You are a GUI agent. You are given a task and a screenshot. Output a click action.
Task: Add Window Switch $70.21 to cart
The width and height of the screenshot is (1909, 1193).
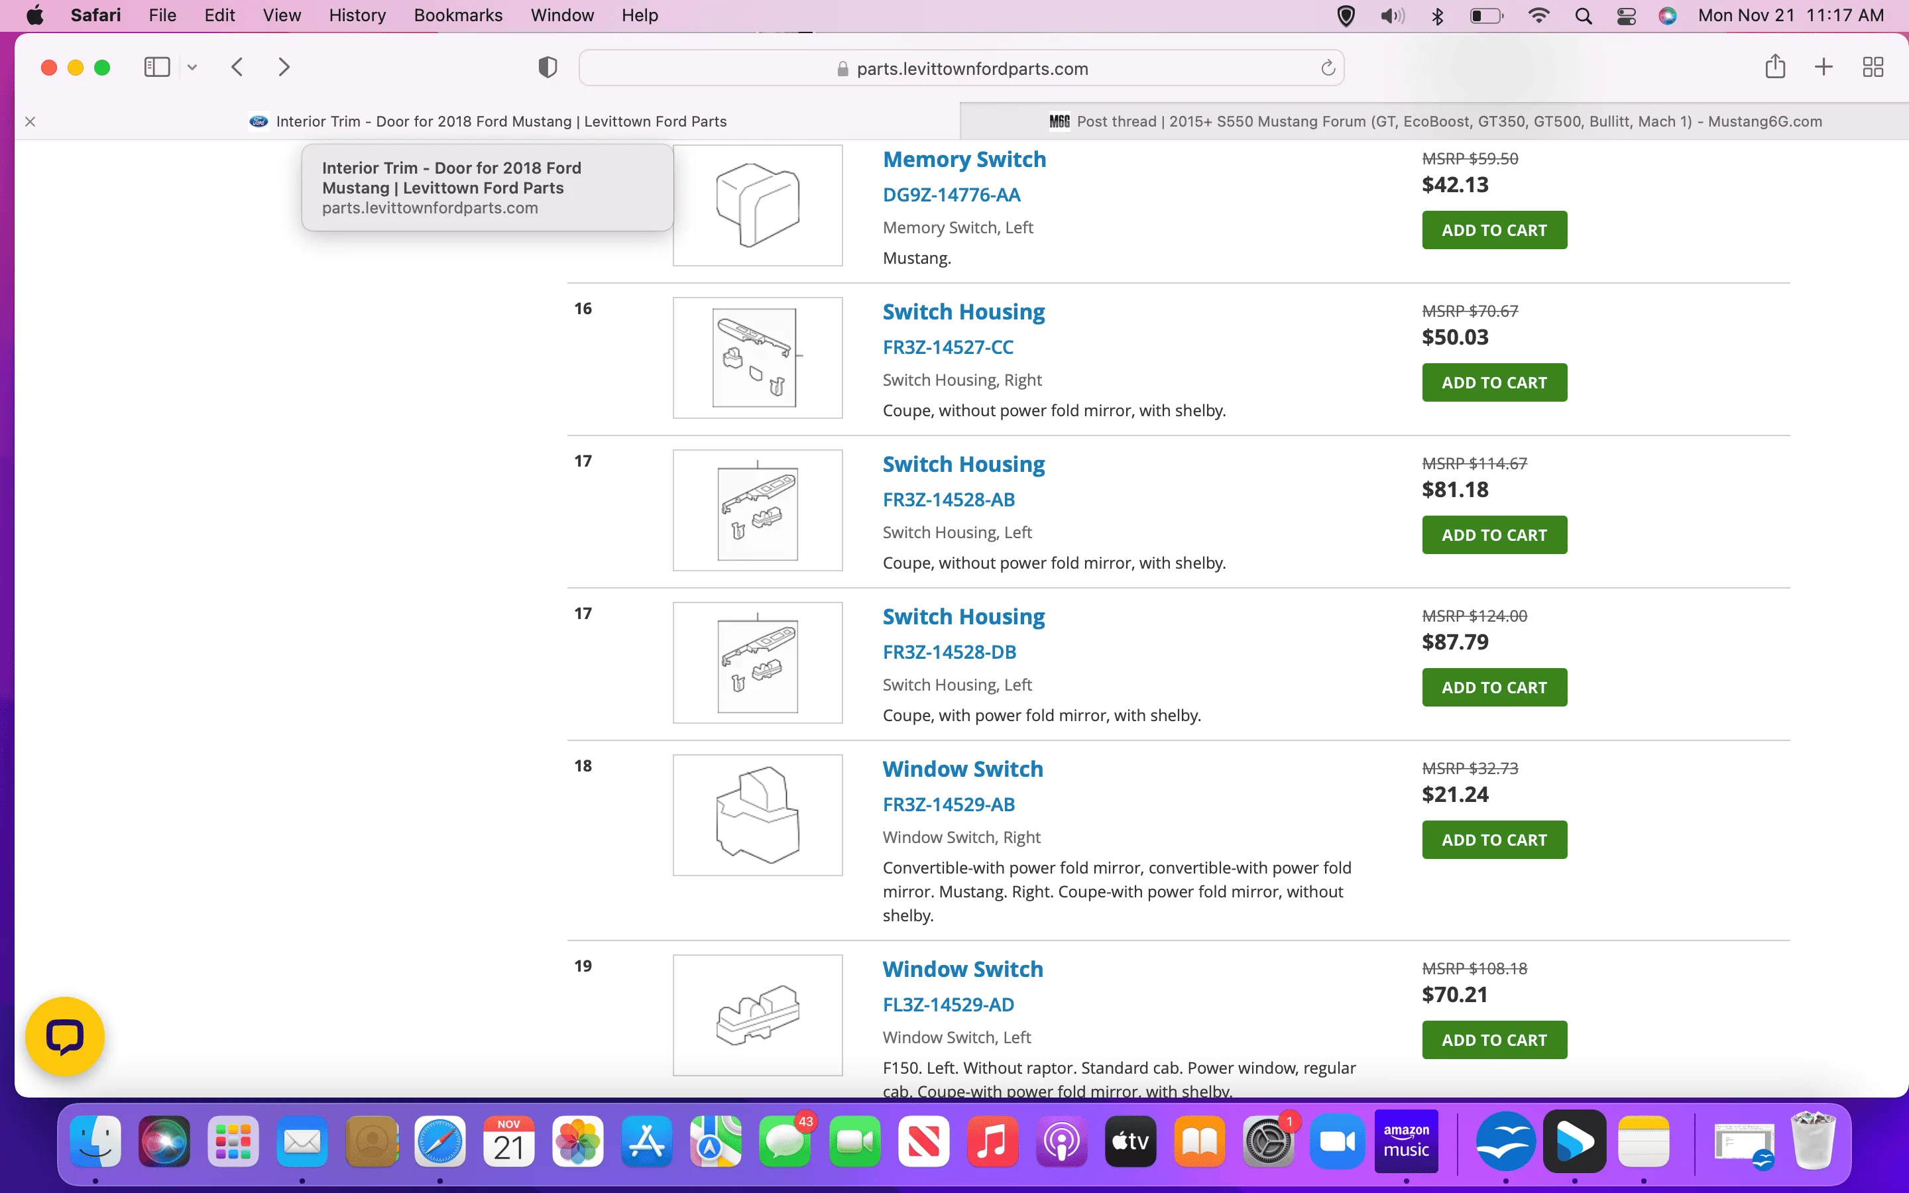coord(1494,1040)
